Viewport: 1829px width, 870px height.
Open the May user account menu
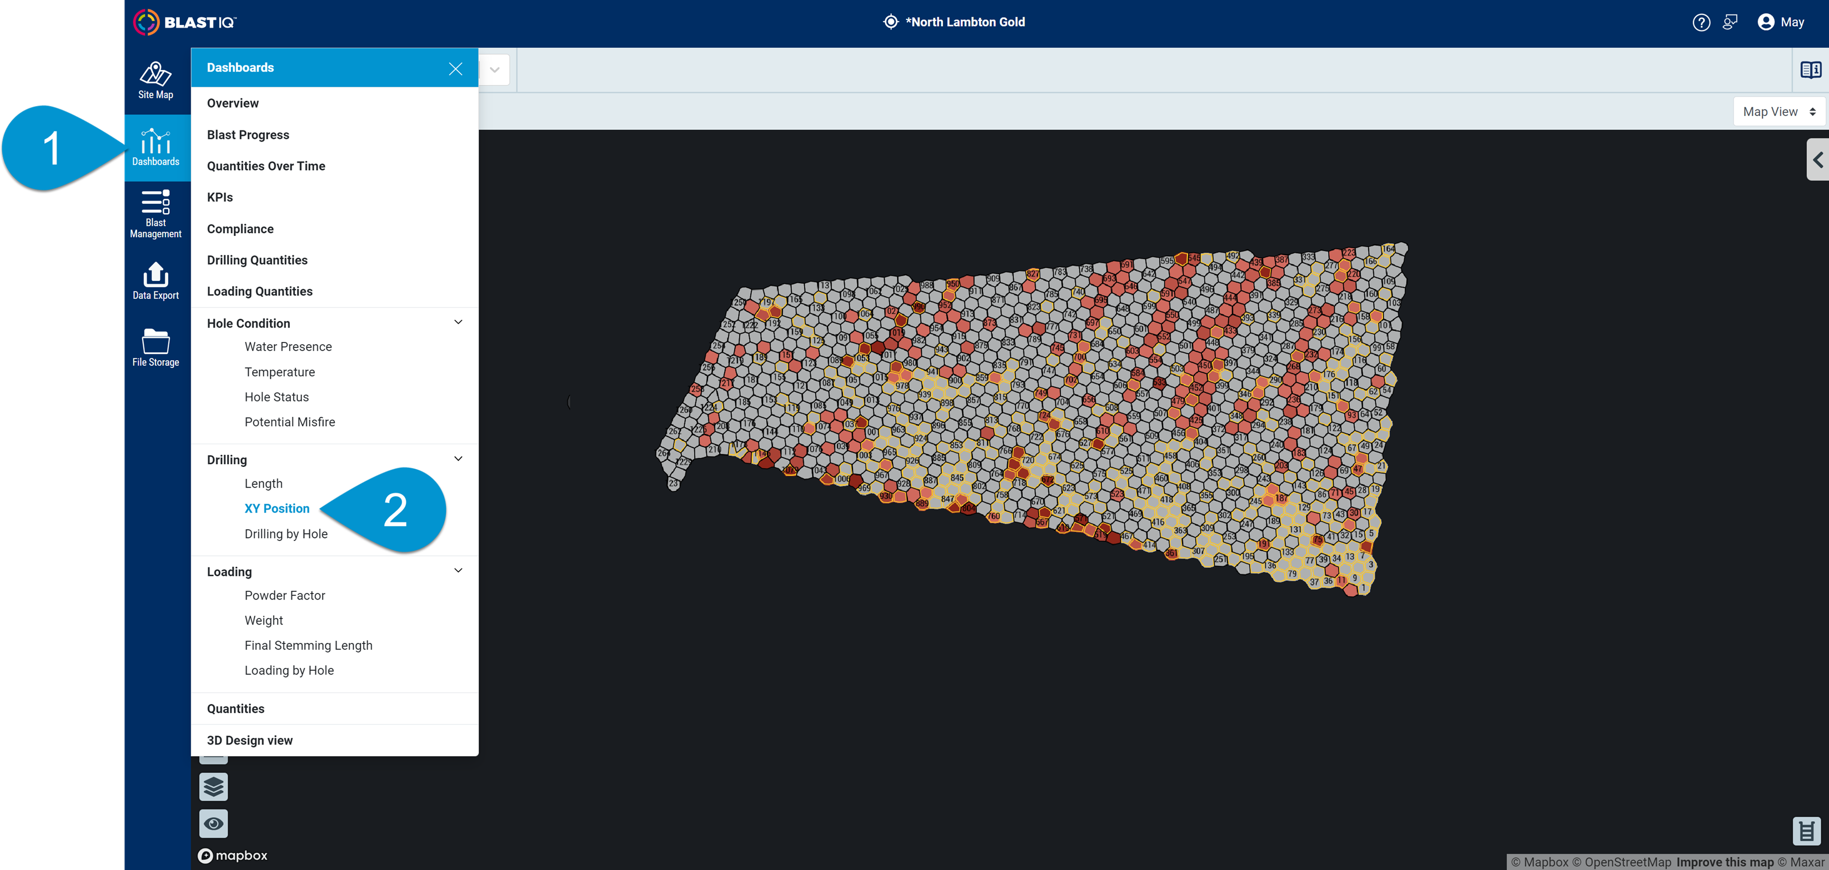(1781, 22)
